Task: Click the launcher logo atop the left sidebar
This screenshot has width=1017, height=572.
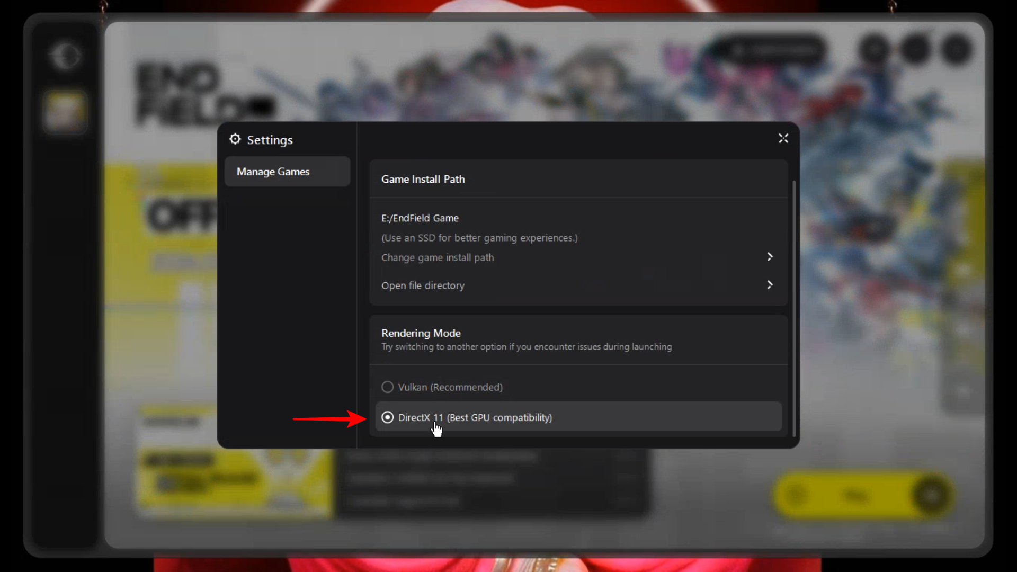Action: [x=65, y=56]
